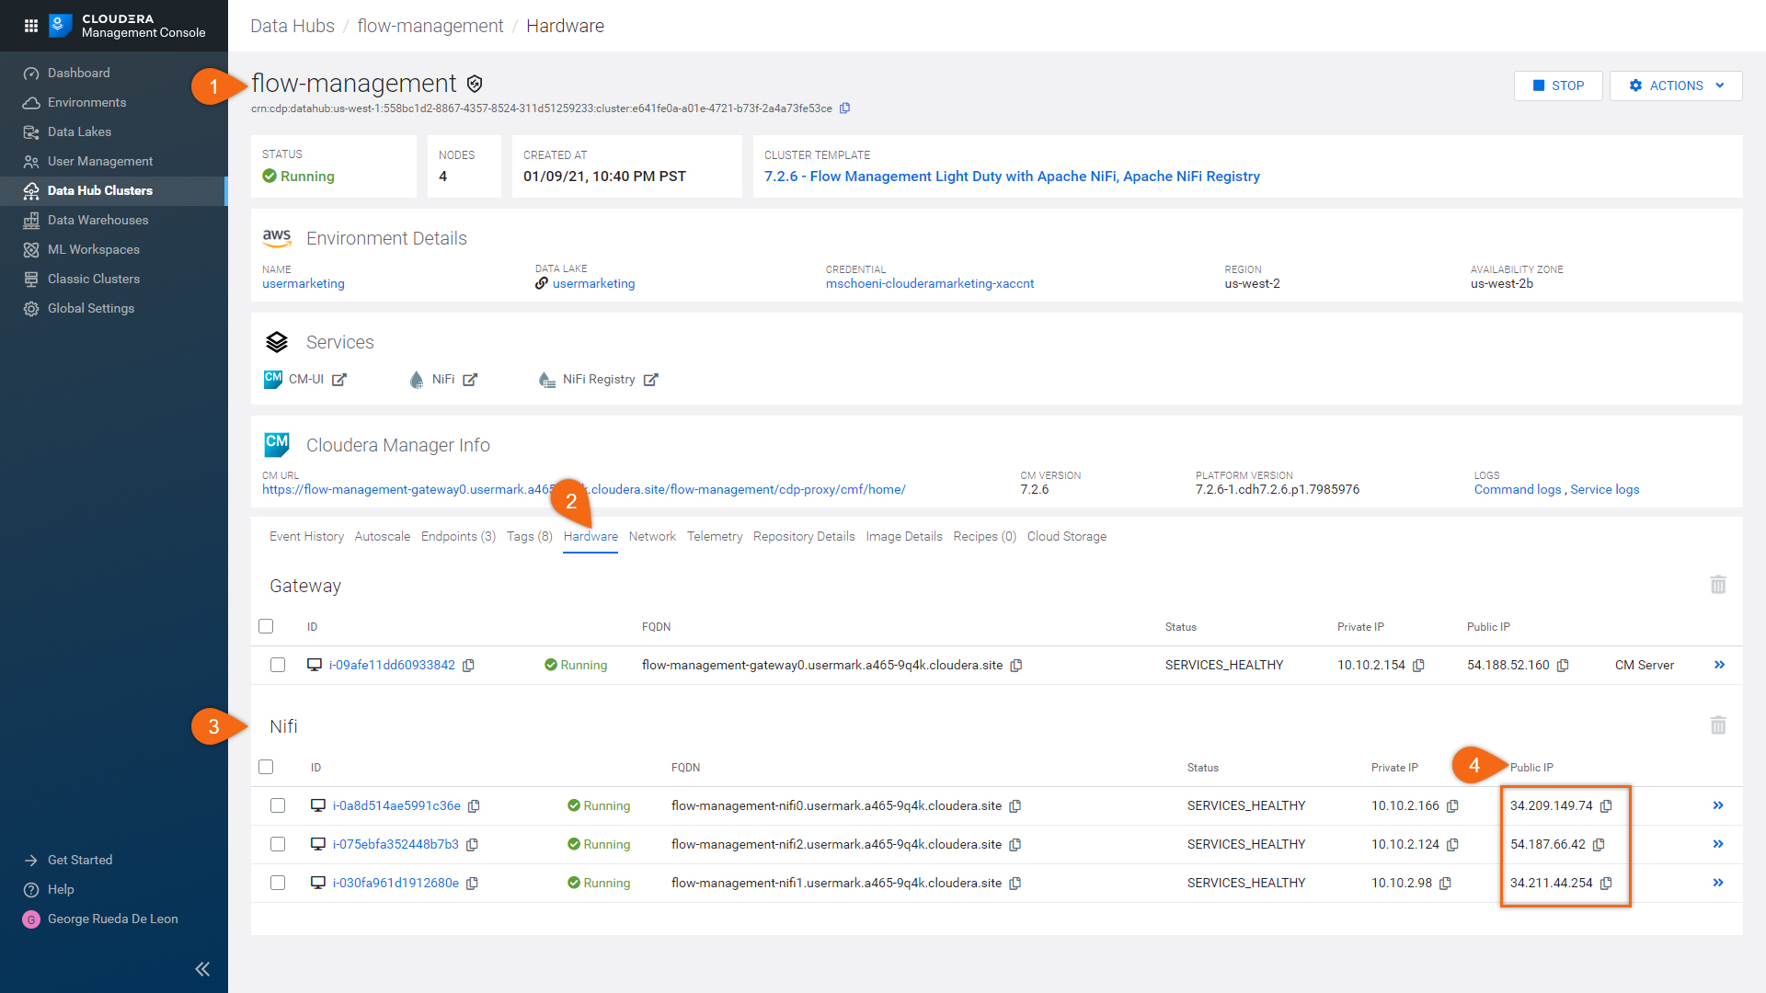
Task: Open the CM-UI external link icon
Action: click(x=339, y=380)
